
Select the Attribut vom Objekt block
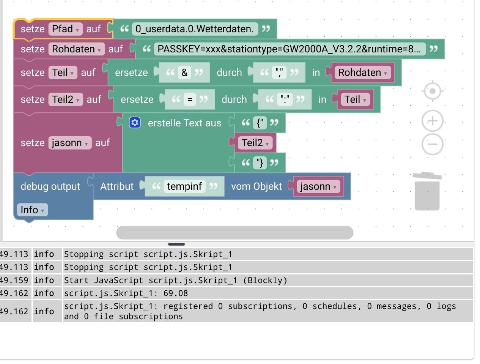pos(117,186)
